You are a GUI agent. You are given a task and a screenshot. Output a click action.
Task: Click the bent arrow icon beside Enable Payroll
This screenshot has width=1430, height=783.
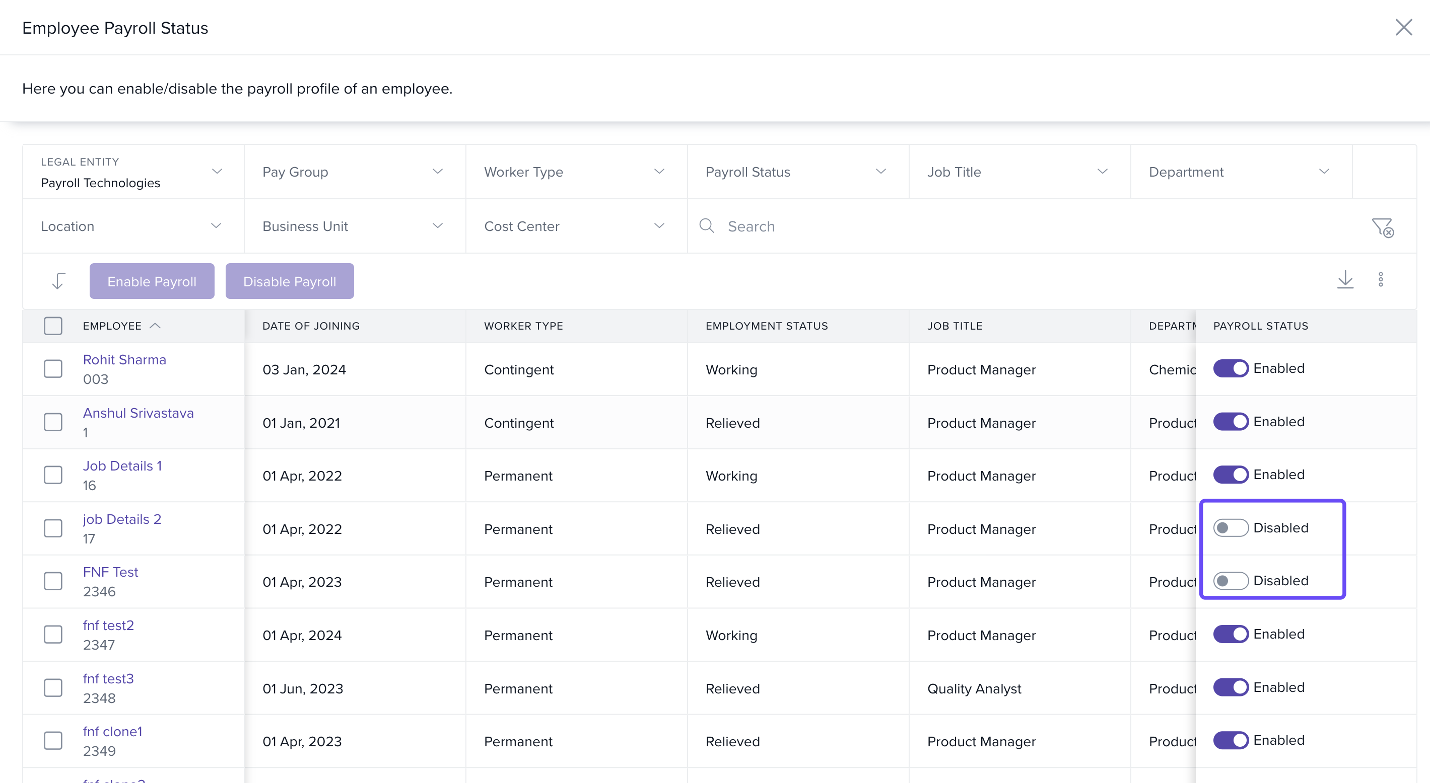pyautogui.click(x=58, y=281)
